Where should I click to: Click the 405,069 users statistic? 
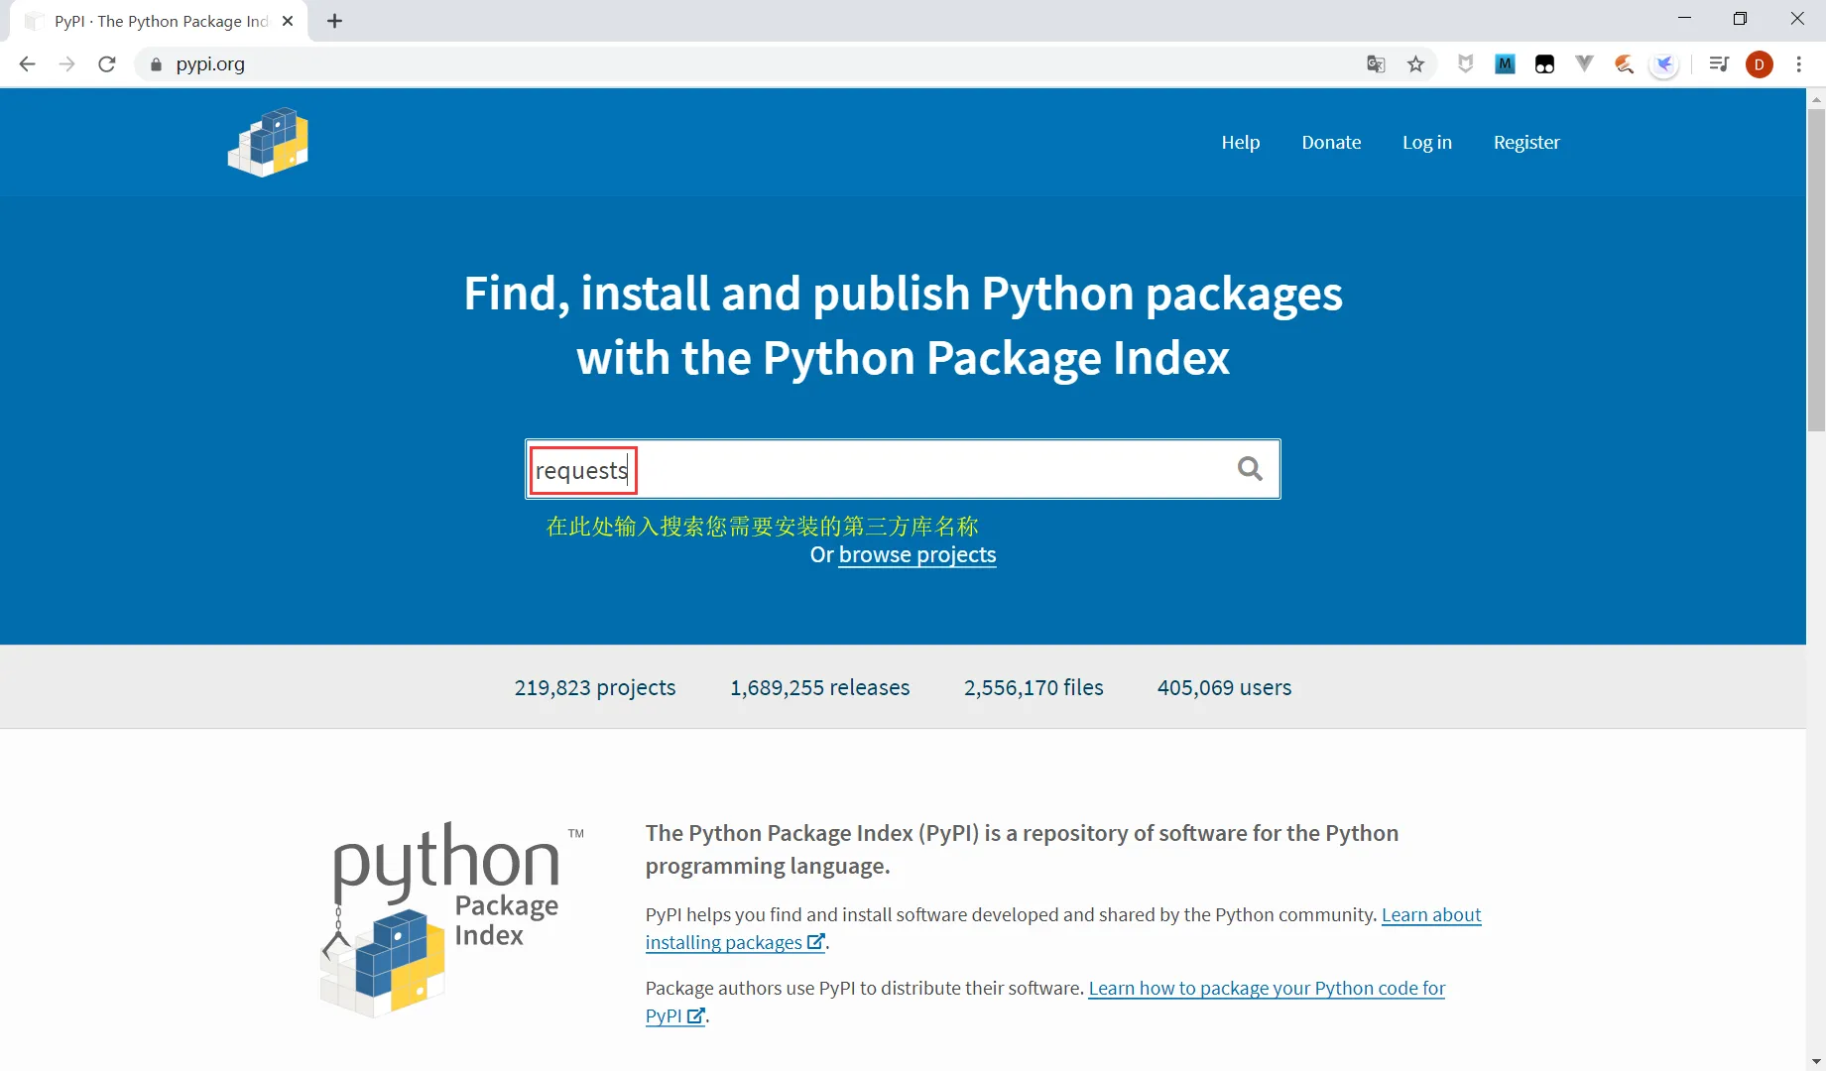point(1224,687)
